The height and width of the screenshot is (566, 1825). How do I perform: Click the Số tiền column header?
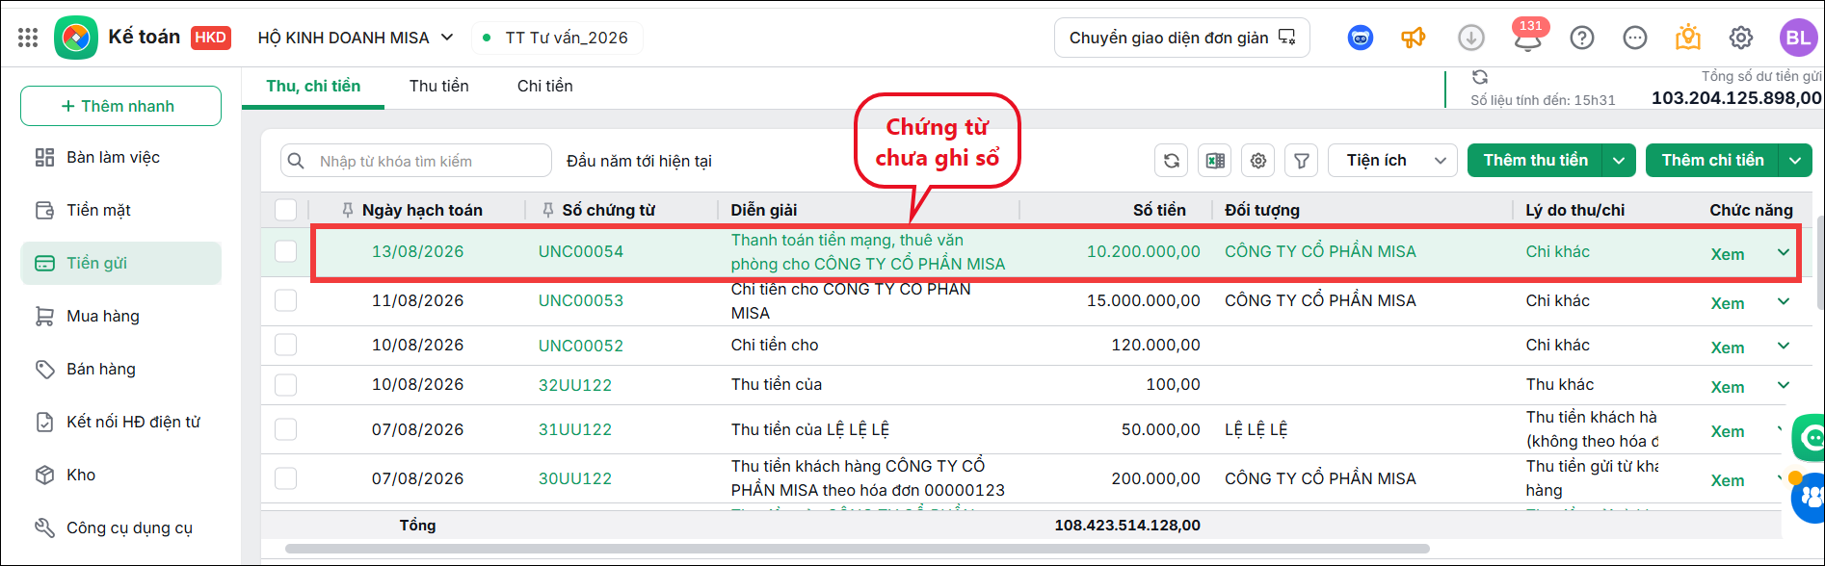point(1159,210)
